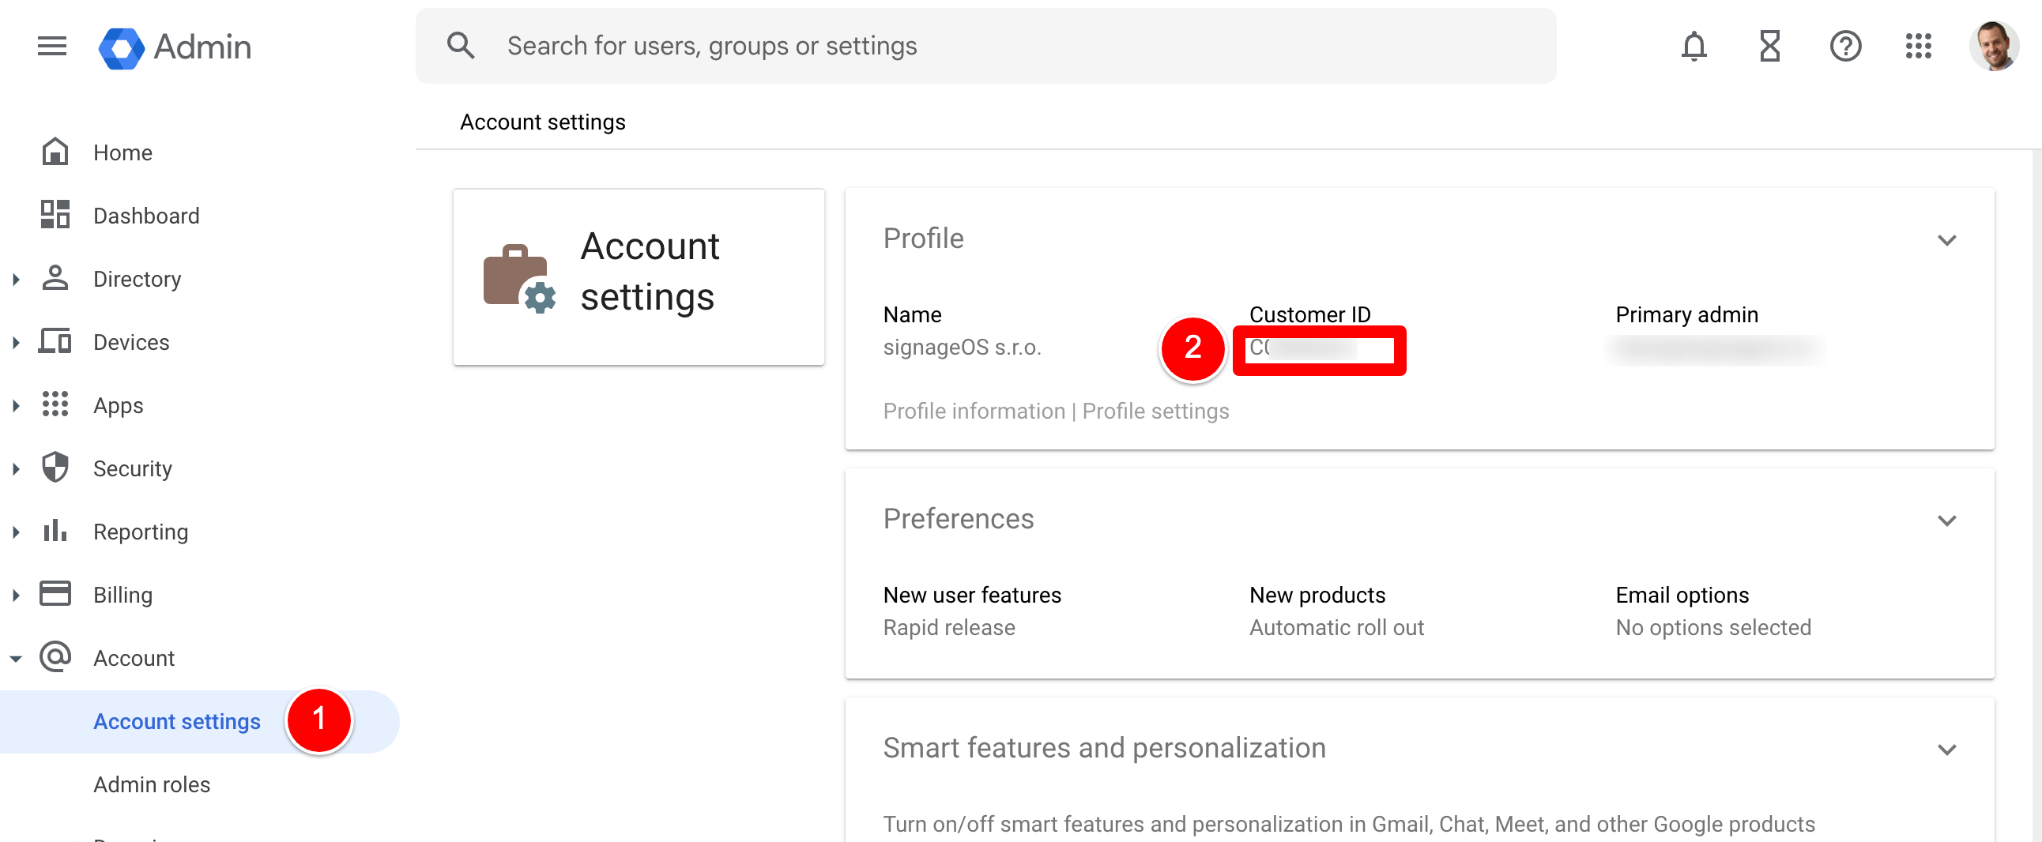The height and width of the screenshot is (842, 2042).
Task: Click the user profile avatar
Action: tap(1993, 46)
